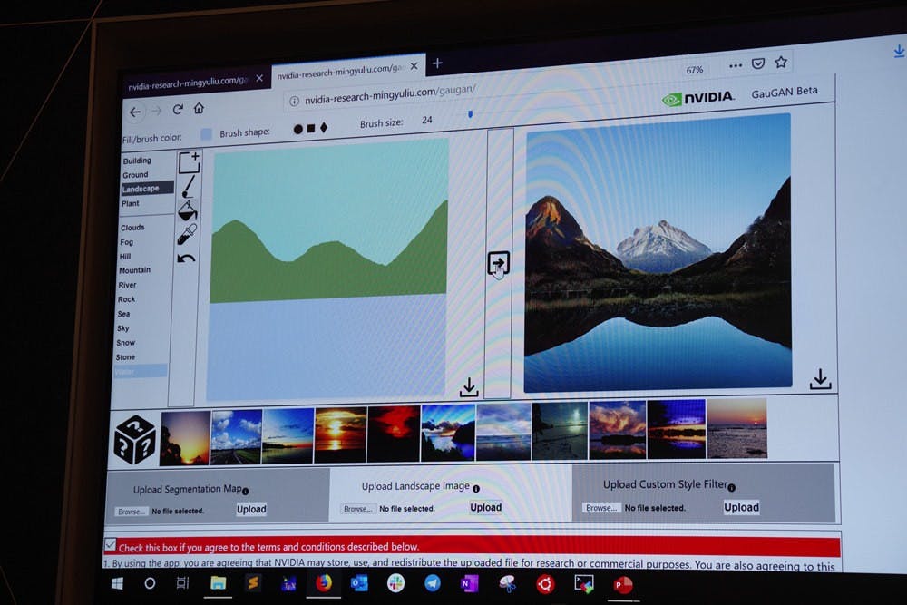The width and height of the screenshot is (907, 605).
Task: Open browser home page
Action: (199, 108)
